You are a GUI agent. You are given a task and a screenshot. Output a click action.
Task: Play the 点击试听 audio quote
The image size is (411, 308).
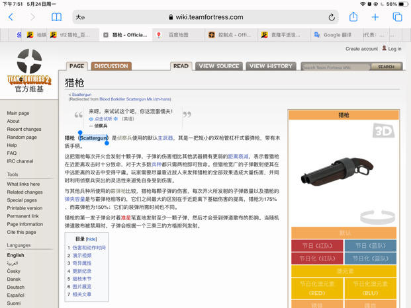(103, 119)
